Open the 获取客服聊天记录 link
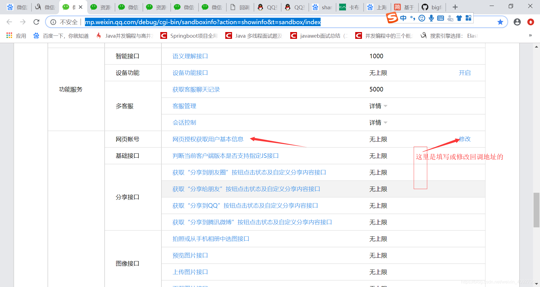 196,89
